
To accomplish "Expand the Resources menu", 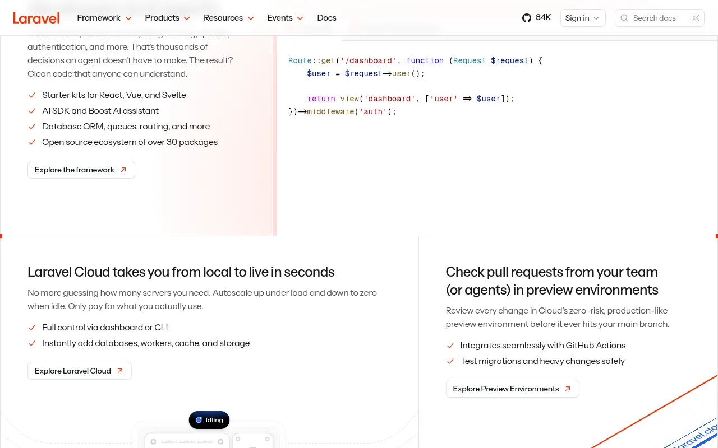I will pos(229,18).
